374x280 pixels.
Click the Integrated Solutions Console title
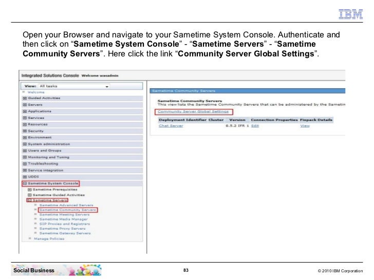pos(50,75)
